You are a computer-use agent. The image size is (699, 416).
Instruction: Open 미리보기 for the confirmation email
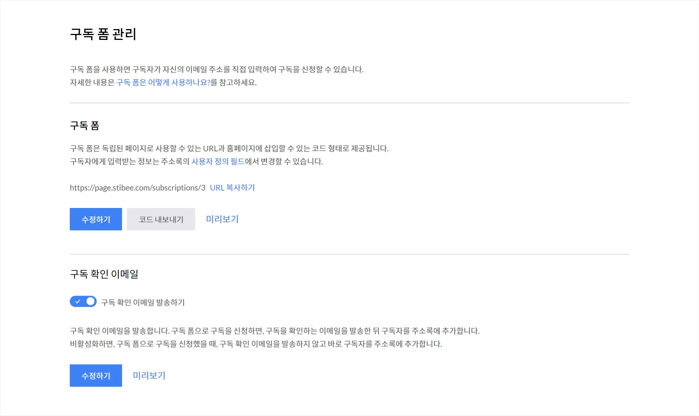[149, 375]
